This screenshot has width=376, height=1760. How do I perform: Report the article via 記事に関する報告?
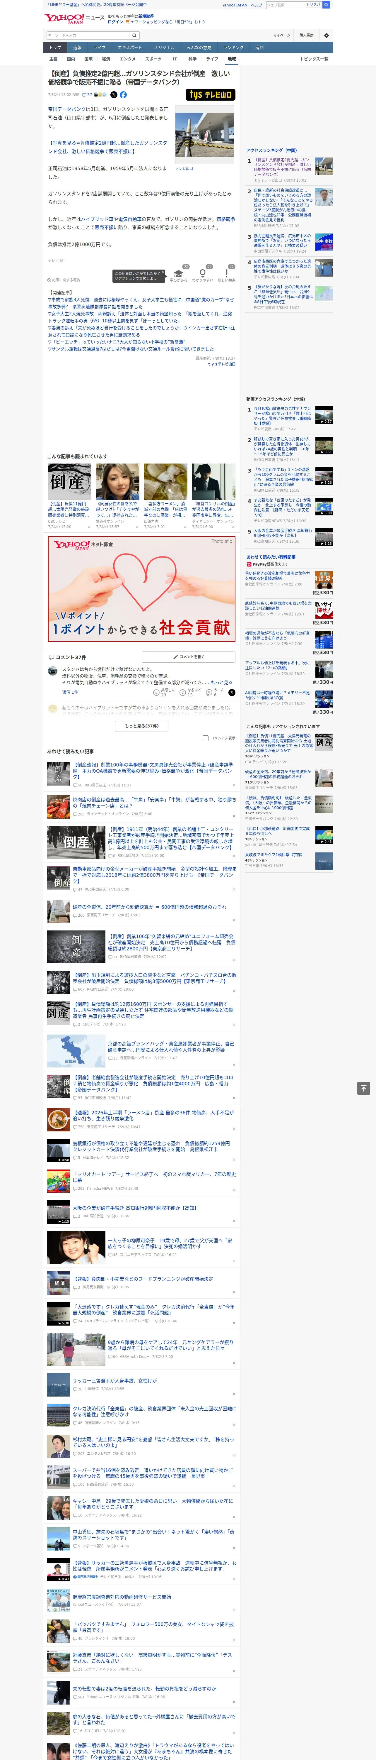coord(64,280)
